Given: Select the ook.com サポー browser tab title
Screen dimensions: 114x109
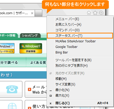Looking at the screenshot, I should (x=14, y=13).
